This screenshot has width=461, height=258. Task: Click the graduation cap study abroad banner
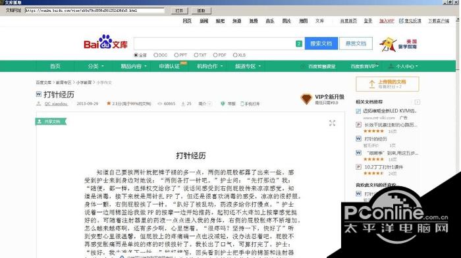pos(398,45)
